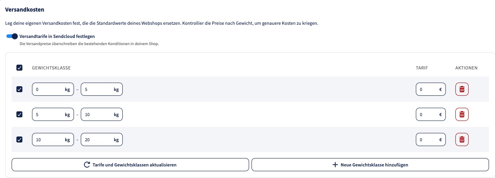The image size is (495, 178).
Task: Focus the minimum weight field showing 0 kg
Action: [x=53, y=89]
